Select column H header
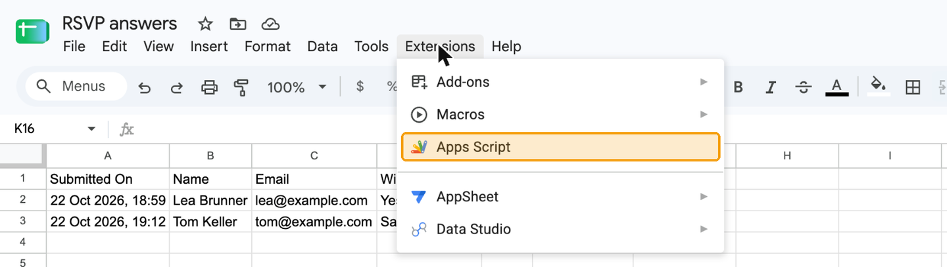The height and width of the screenshot is (267, 947). 787,155
